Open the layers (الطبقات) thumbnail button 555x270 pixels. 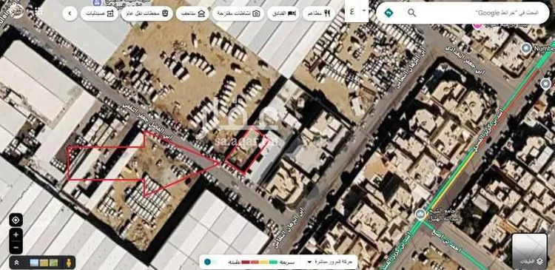(530, 251)
